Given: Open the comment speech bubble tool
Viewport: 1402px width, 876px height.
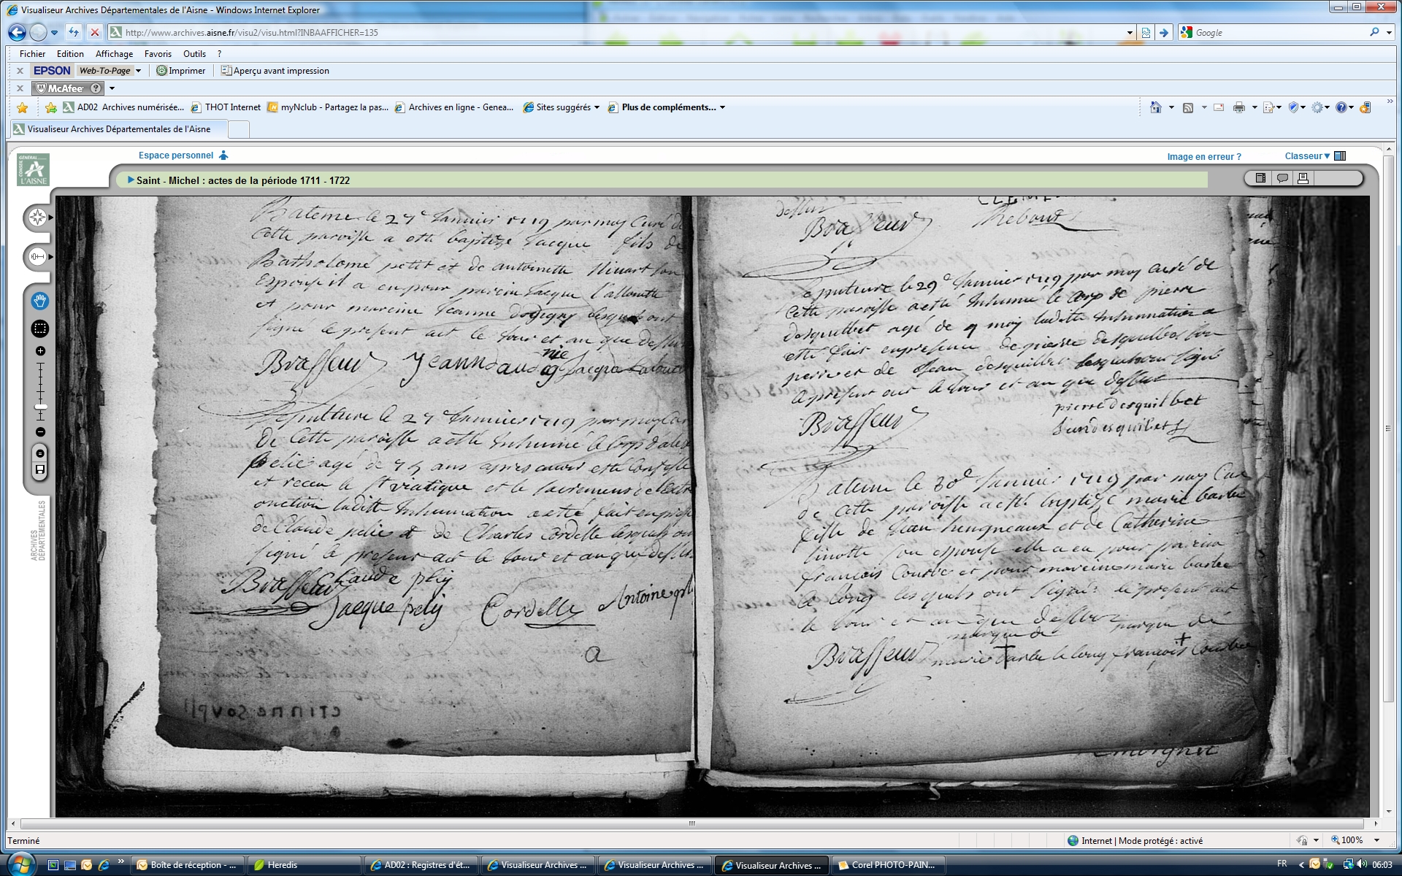Looking at the screenshot, I should [x=1282, y=178].
